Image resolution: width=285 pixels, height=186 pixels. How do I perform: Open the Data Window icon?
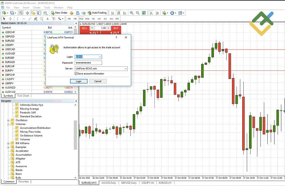pos(27,13)
